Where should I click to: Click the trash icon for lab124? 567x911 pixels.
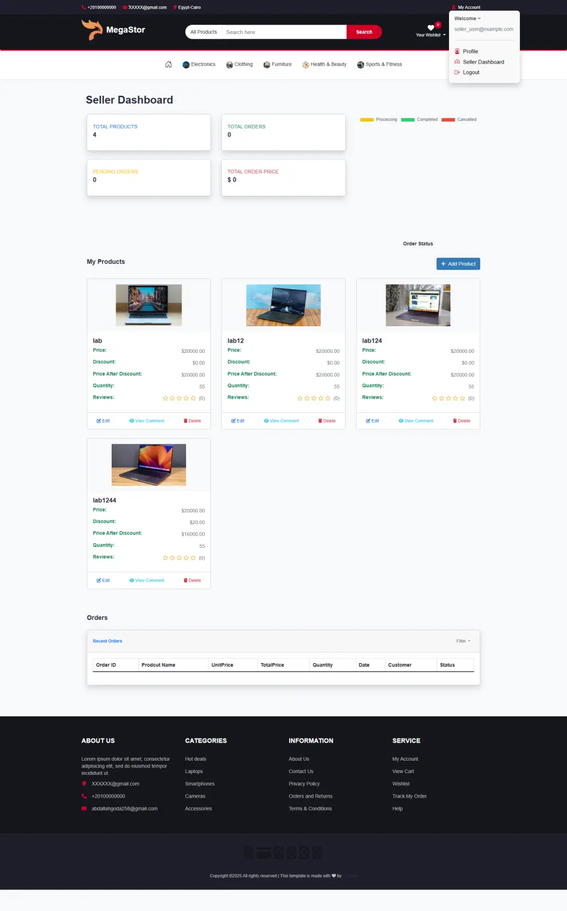click(x=455, y=421)
